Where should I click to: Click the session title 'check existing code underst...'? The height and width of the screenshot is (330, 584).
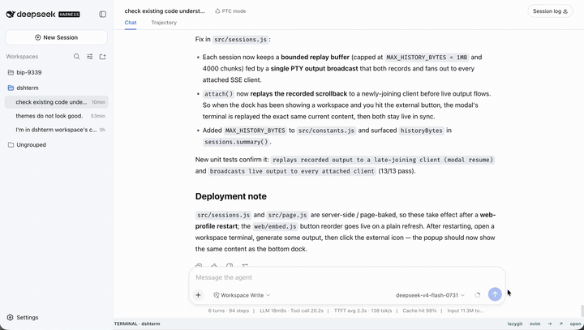(165, 11)
